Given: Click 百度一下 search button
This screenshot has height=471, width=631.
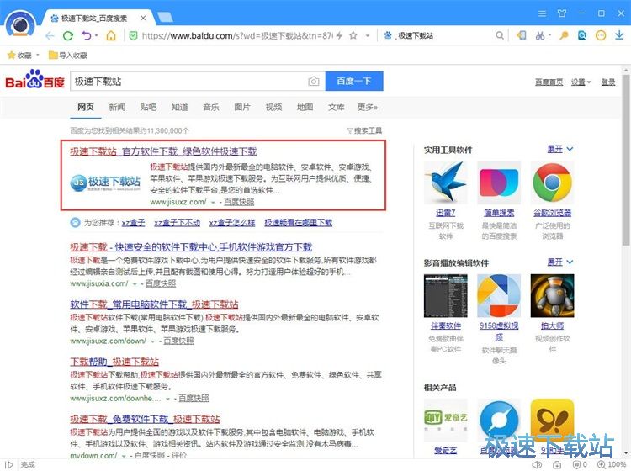Looking at the screenshot, I should [x=354, y=82].
